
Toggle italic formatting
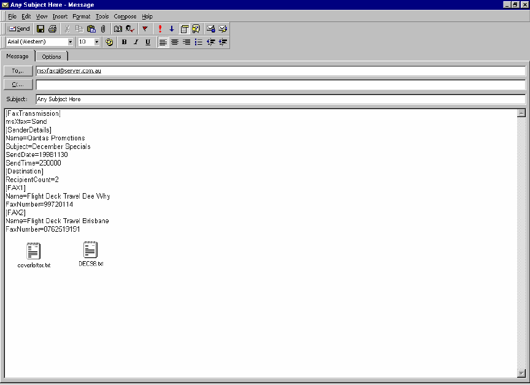pos(136,42)
